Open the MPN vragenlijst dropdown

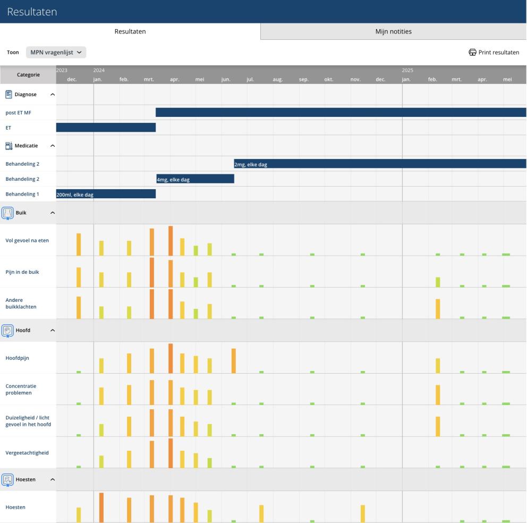coord(56,52)
